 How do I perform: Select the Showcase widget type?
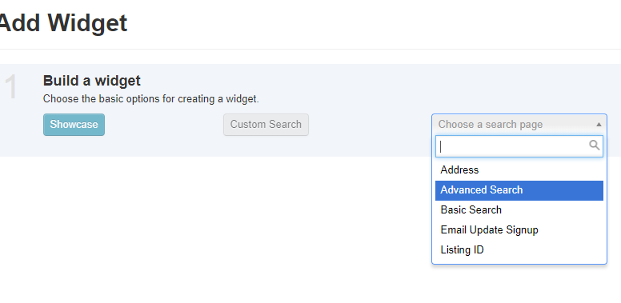tap(74, 125)
